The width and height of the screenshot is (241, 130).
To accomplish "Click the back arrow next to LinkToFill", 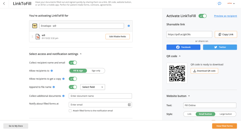I will tap(4, 4).
